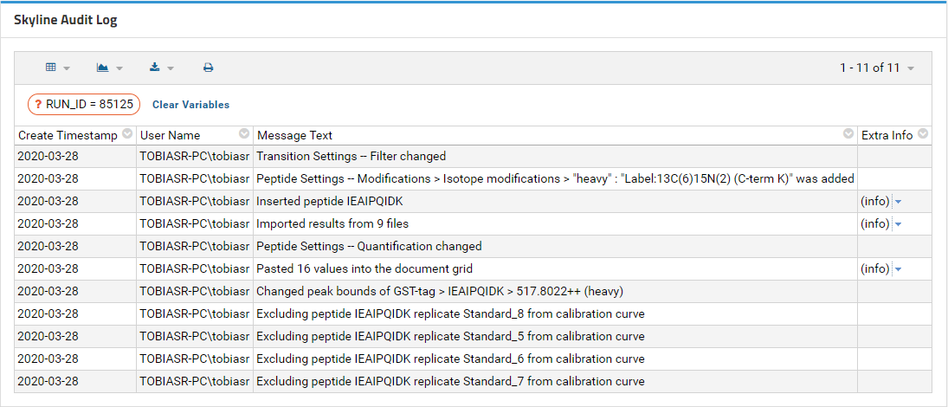Click (info) link on Imported results row

tap(875, 223)
